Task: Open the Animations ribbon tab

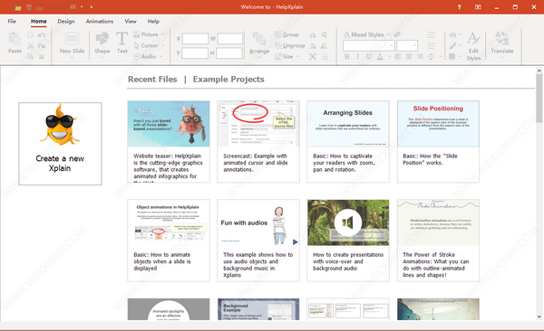Action: [100, 21]
